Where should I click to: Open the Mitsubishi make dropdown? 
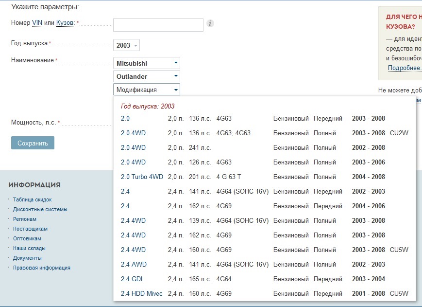point(146,63)
